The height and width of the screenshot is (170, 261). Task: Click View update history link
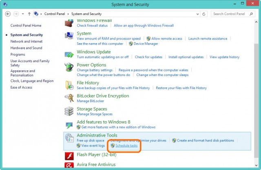224,57
